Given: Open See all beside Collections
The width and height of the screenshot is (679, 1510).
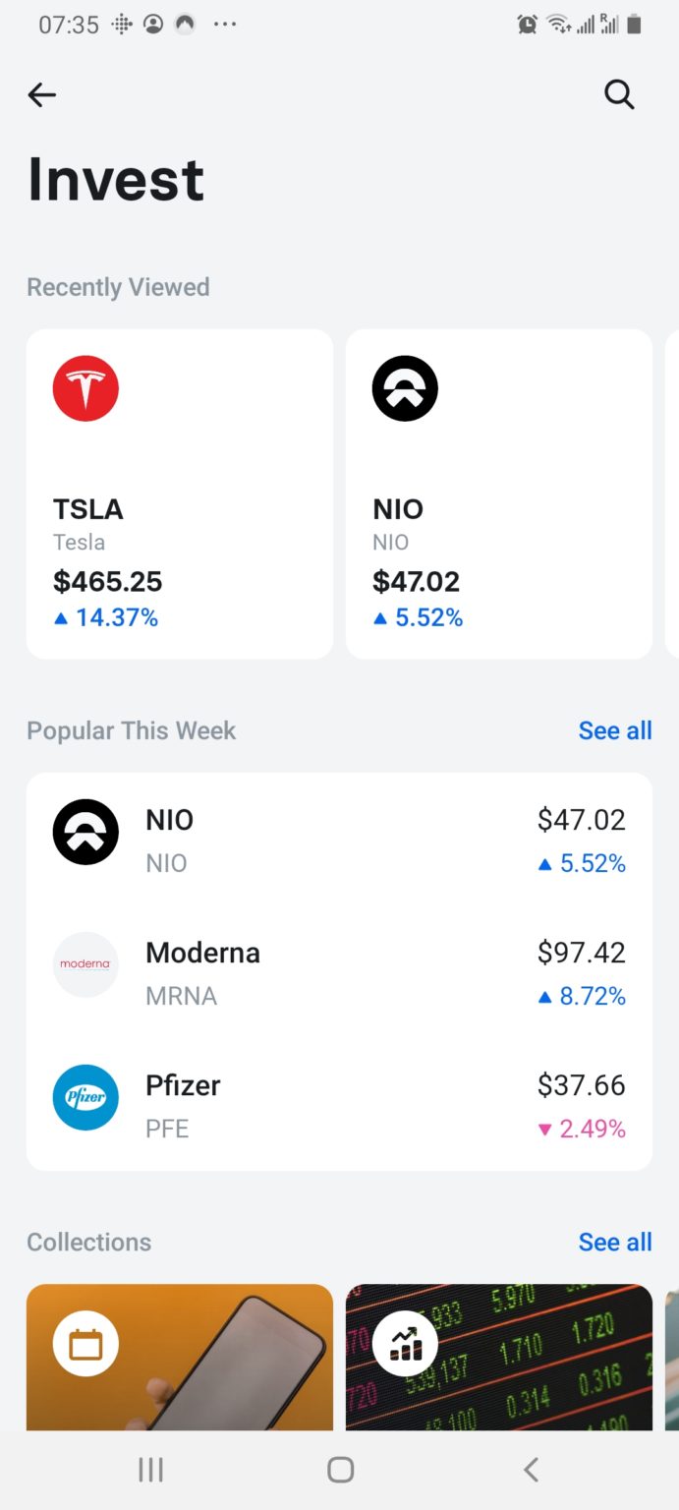Looking at the screenshot, I should 615,1242.
